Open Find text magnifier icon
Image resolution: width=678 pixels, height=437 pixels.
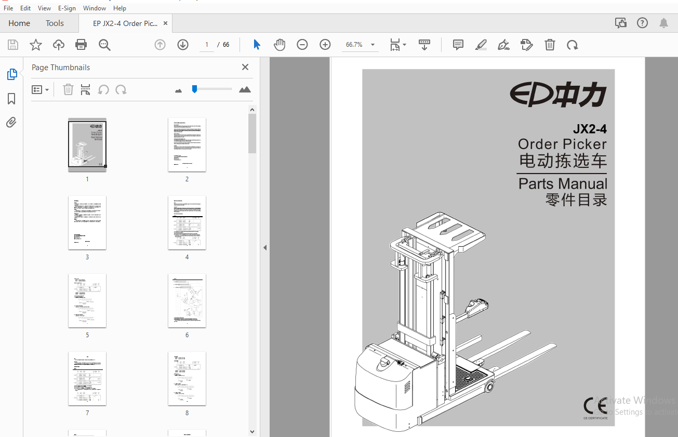104,45
